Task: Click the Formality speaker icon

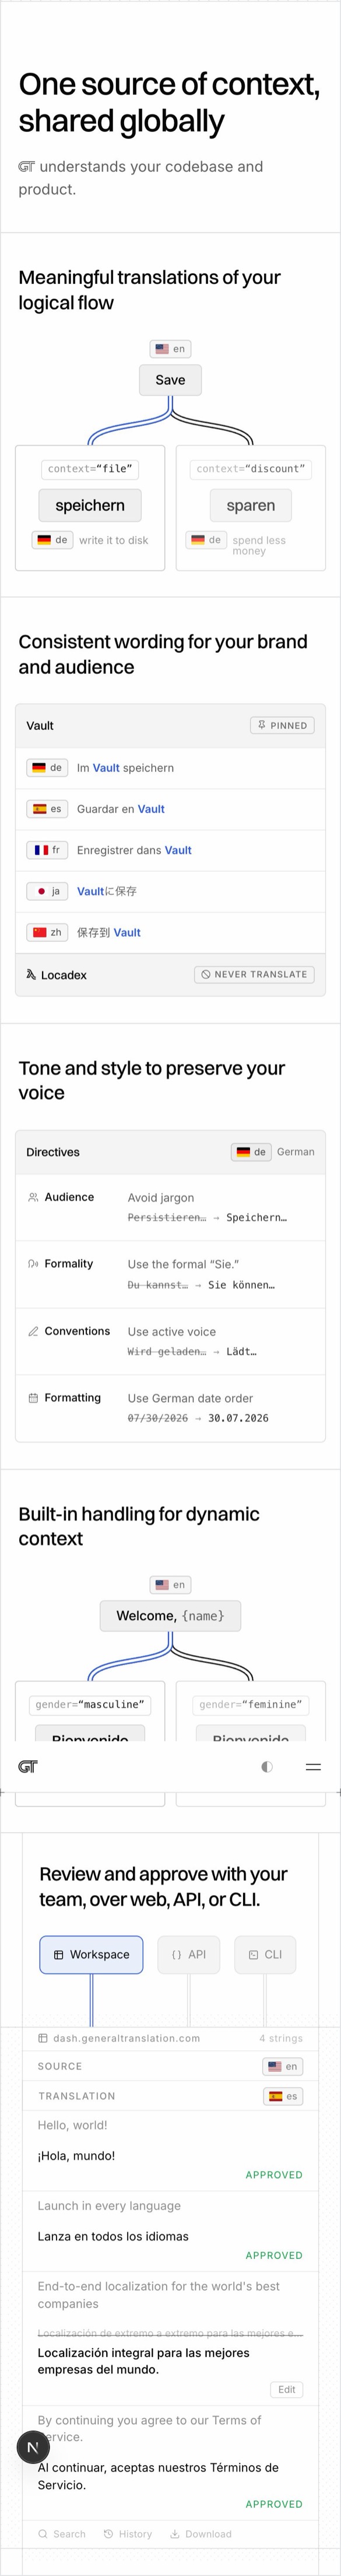Action: [x=33, y=1264]
